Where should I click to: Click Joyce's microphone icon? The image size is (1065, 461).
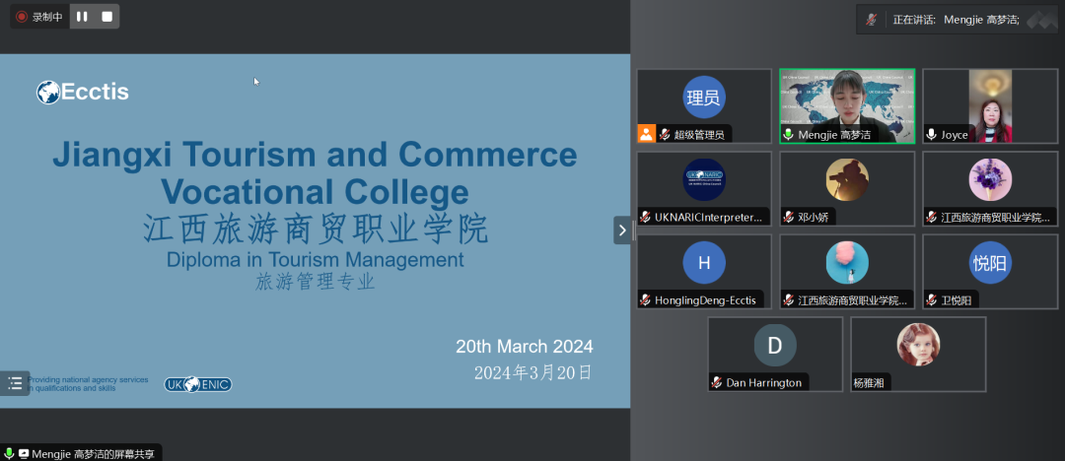tap(931, 134)
